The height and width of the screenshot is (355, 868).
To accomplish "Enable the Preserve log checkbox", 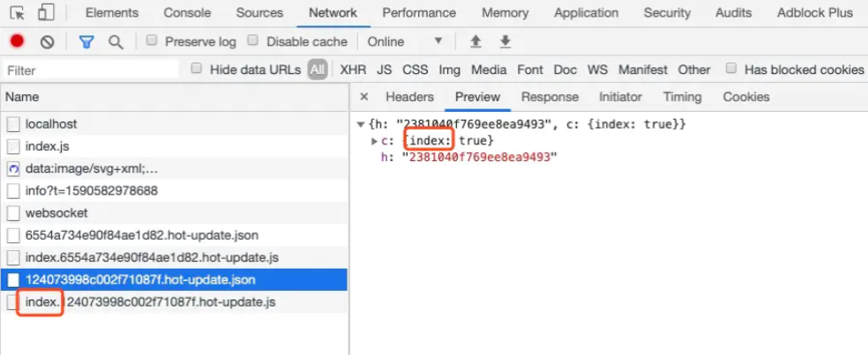I will (x=152, y=41).
